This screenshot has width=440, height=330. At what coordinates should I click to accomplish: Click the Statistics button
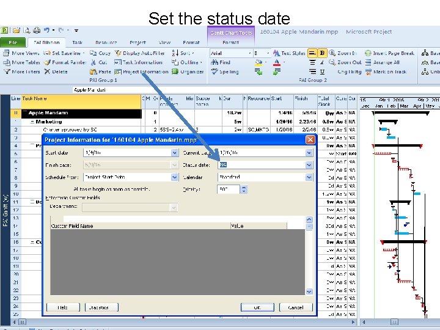coord(101,307)
